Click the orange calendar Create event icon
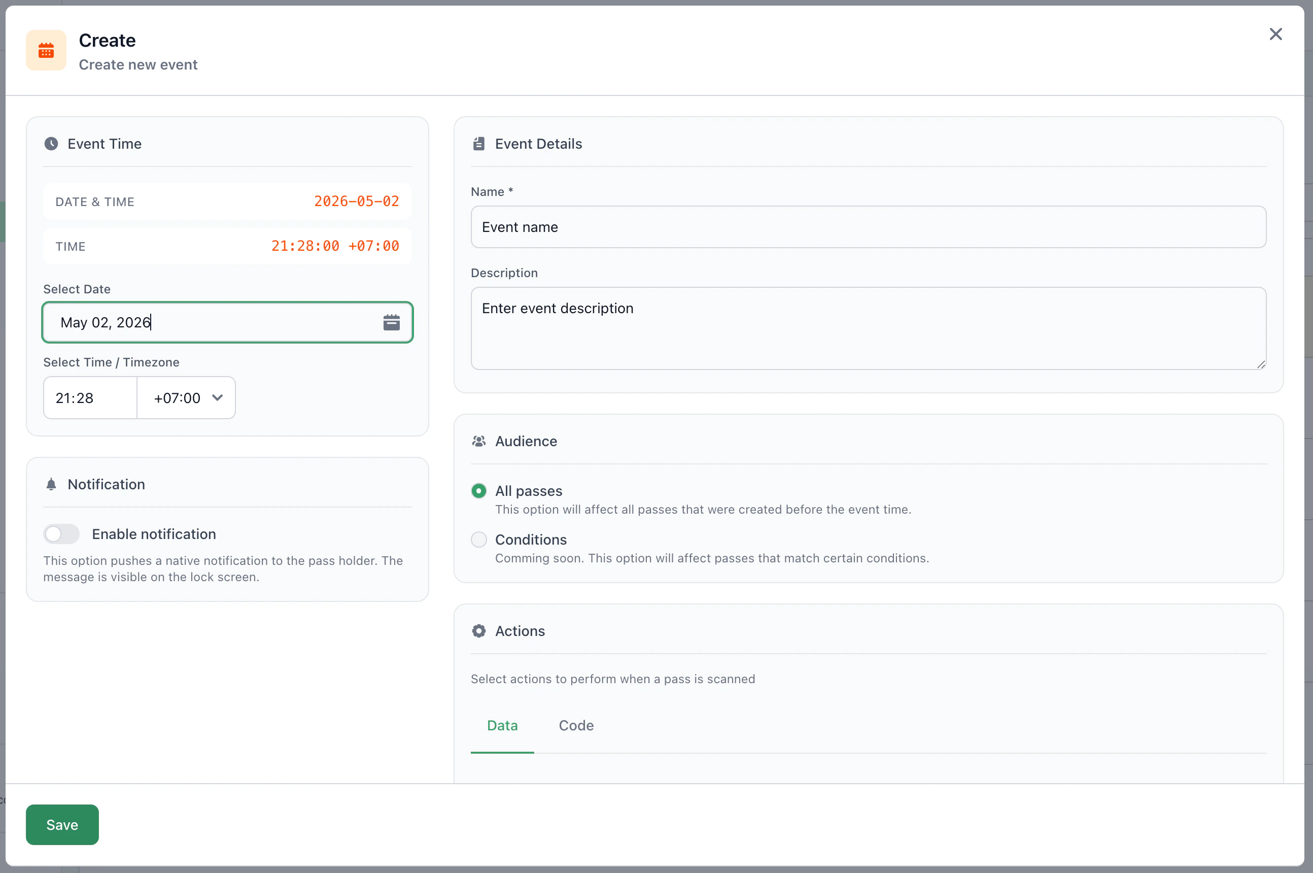 point(46,51)
